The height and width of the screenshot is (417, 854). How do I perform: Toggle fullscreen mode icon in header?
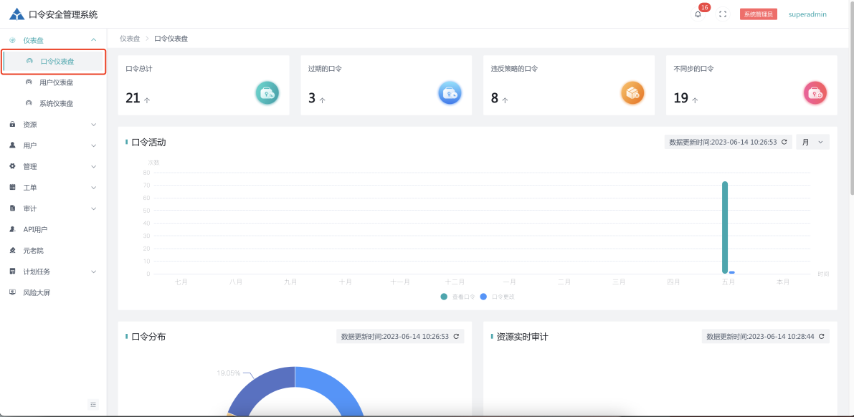coord(723,14)
